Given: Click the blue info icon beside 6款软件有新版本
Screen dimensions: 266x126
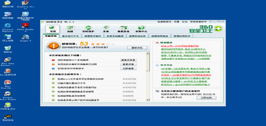Looking at the screenshot, I should (53, 69).
